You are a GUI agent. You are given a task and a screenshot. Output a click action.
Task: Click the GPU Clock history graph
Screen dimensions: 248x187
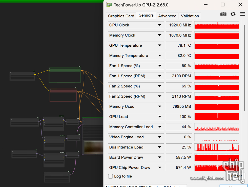tap(217, 25)
